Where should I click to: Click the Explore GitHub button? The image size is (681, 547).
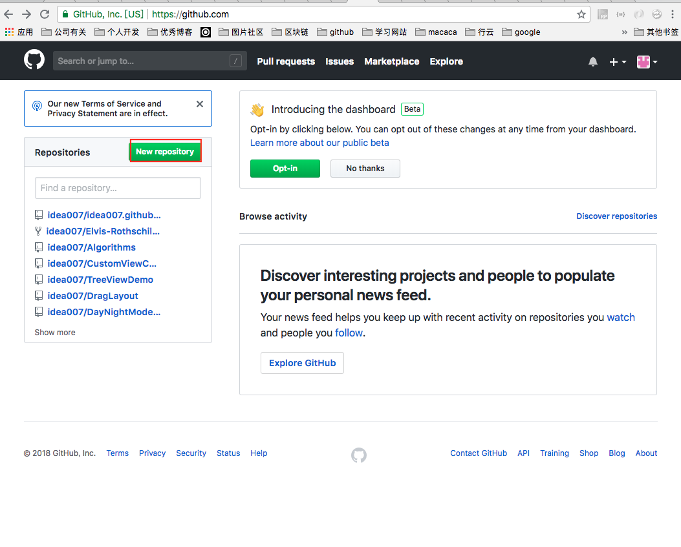302,363
